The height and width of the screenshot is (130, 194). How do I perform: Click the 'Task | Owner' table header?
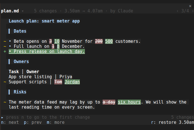coord(24,72)
